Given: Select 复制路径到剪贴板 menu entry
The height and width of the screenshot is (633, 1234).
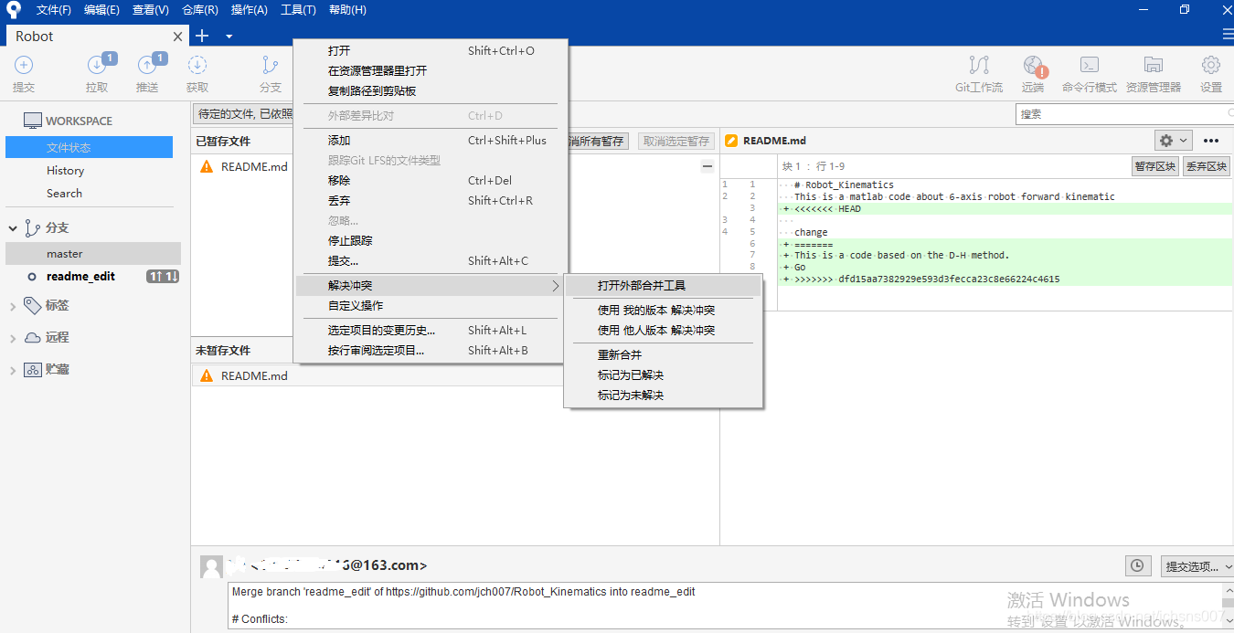Looking at the screenshot, I should point(431,91).
